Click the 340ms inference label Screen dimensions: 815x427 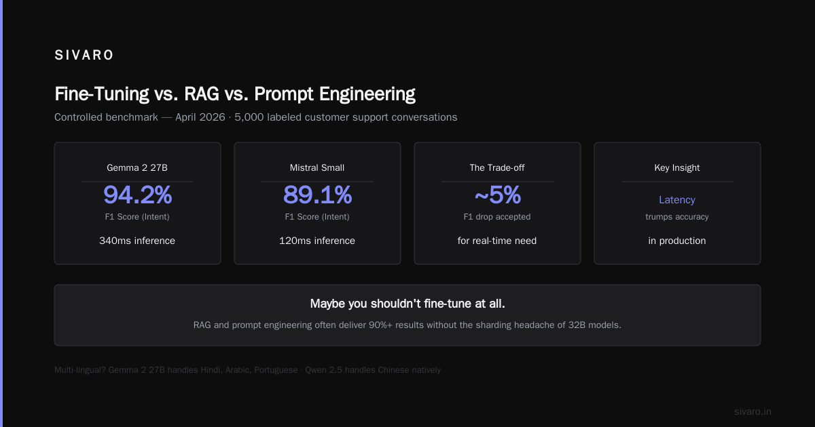[x=137, y=241]
